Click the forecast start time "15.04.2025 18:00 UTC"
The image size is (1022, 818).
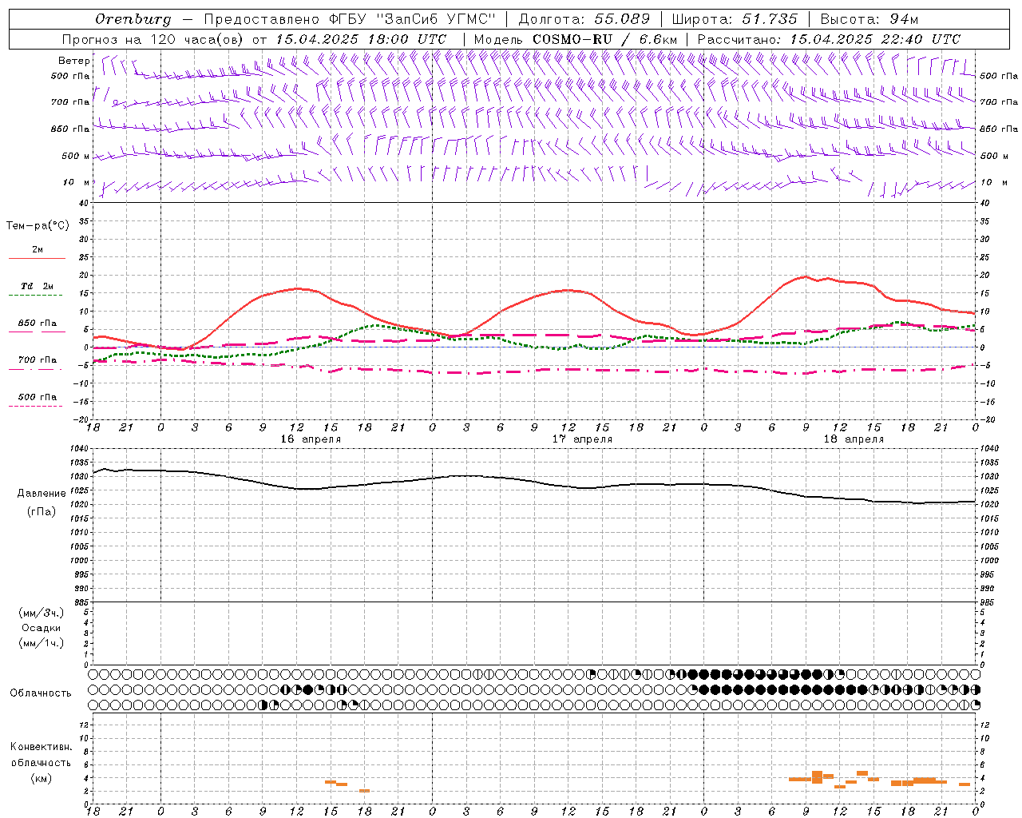tap(361, 39)
